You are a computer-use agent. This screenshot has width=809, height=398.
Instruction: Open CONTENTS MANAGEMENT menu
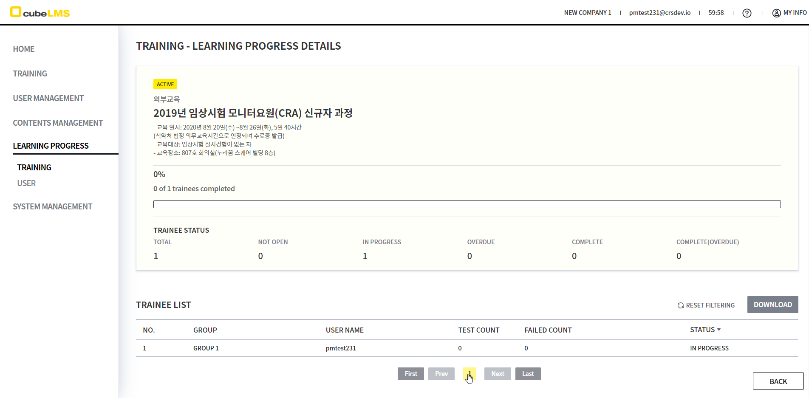tap(58, 123)
